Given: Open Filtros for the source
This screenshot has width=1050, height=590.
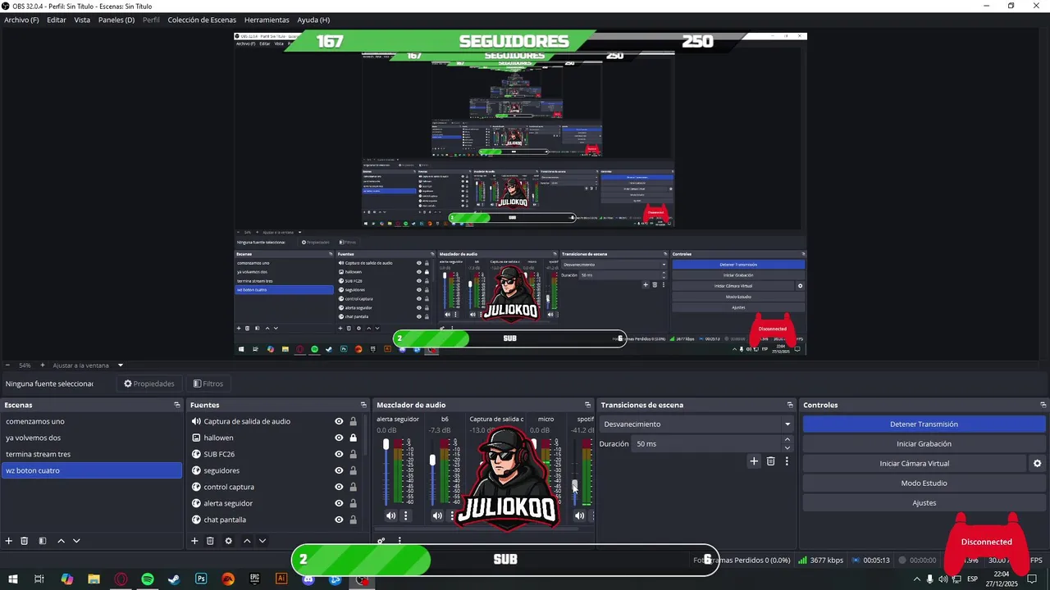Looking at the screenshot, I should point(208,383).
